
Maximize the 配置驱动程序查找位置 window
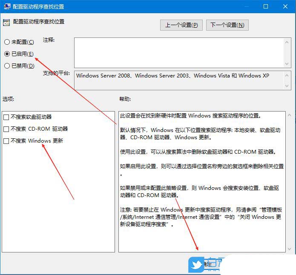click(x=266, y=6)
